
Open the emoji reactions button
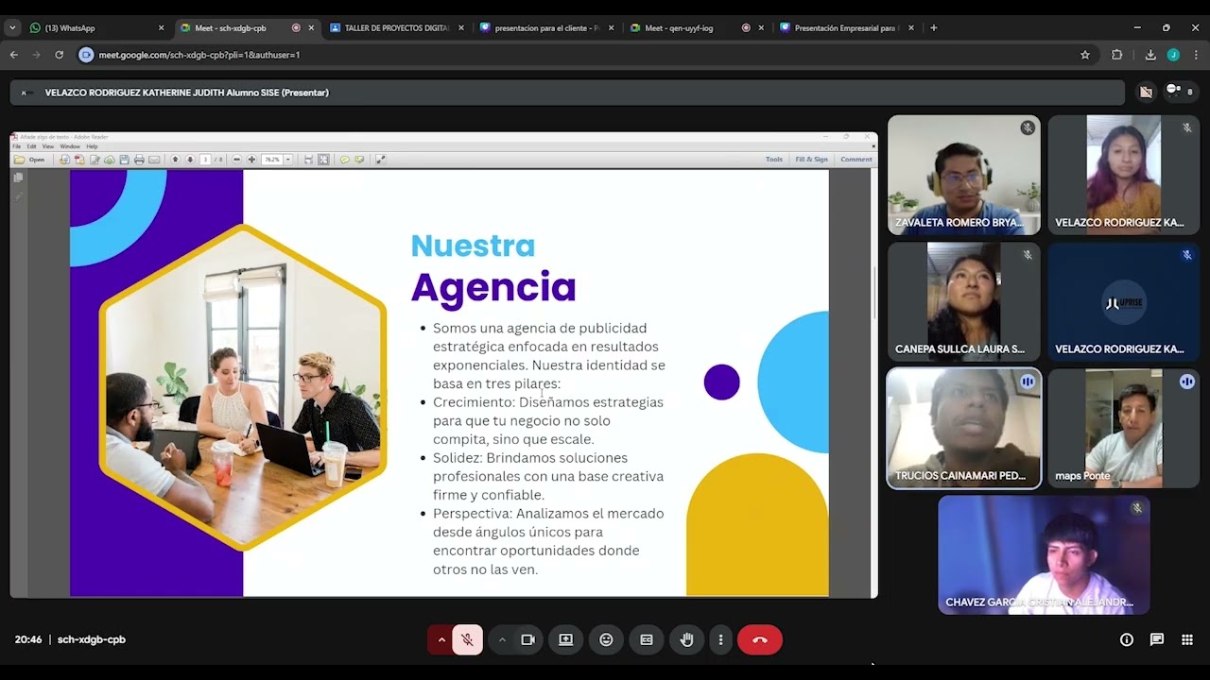[x=606, y=639]
